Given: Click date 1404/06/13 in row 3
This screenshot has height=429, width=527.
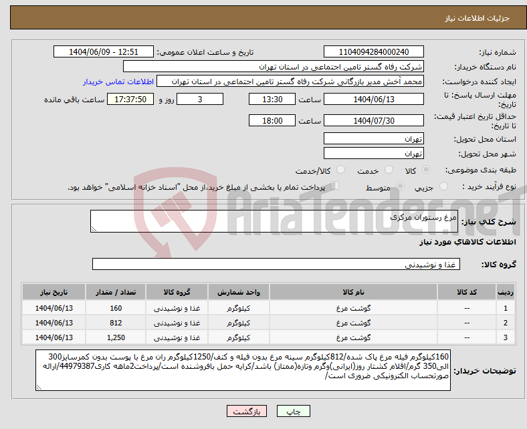Looking at the screenshot, I should click(54, 337).
